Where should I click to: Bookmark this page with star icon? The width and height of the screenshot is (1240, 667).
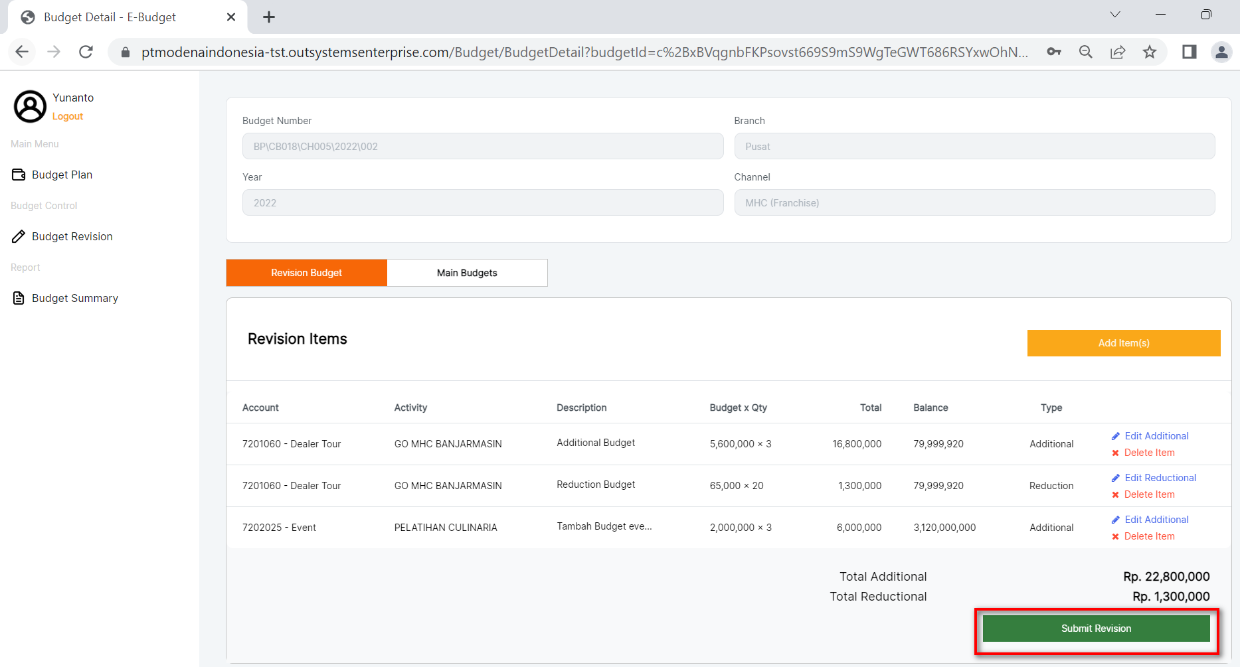pyautogui.click(x=1150, y=52)
